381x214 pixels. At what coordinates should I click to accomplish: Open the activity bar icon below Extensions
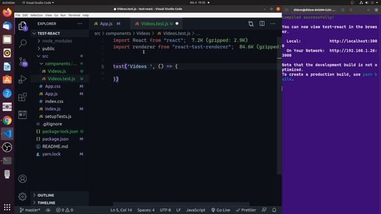[23, 115]
